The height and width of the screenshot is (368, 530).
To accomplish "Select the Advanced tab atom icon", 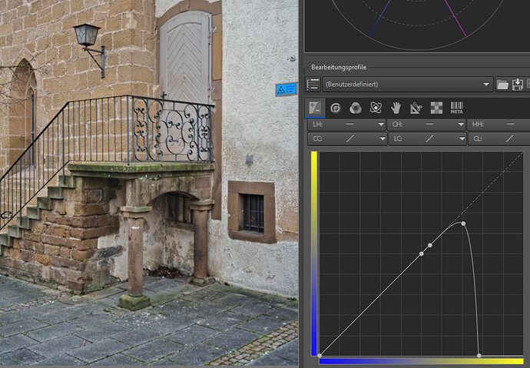I will pyautogui.click(x=376, y=108).
